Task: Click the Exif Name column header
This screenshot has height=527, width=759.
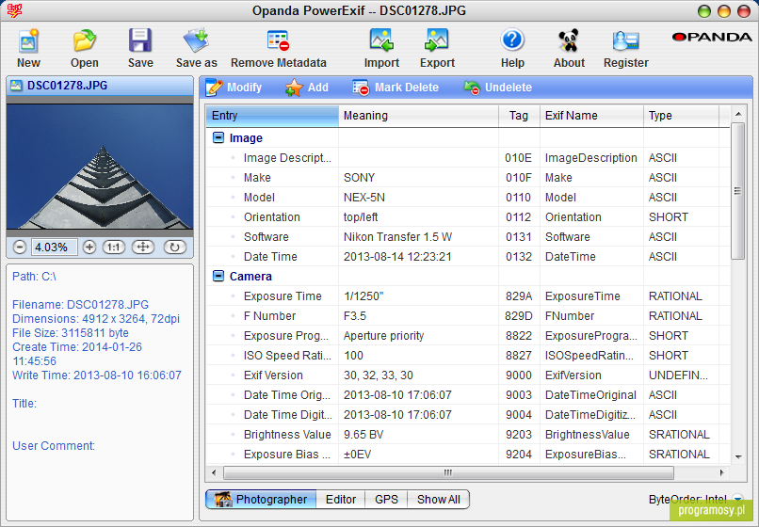Action: (x=591, y=116)
